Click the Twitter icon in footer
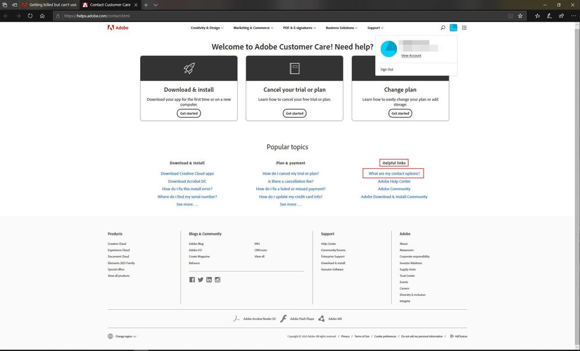Viewport: 580px width, 351px height. pyautogui.click(x=201, y=280)
